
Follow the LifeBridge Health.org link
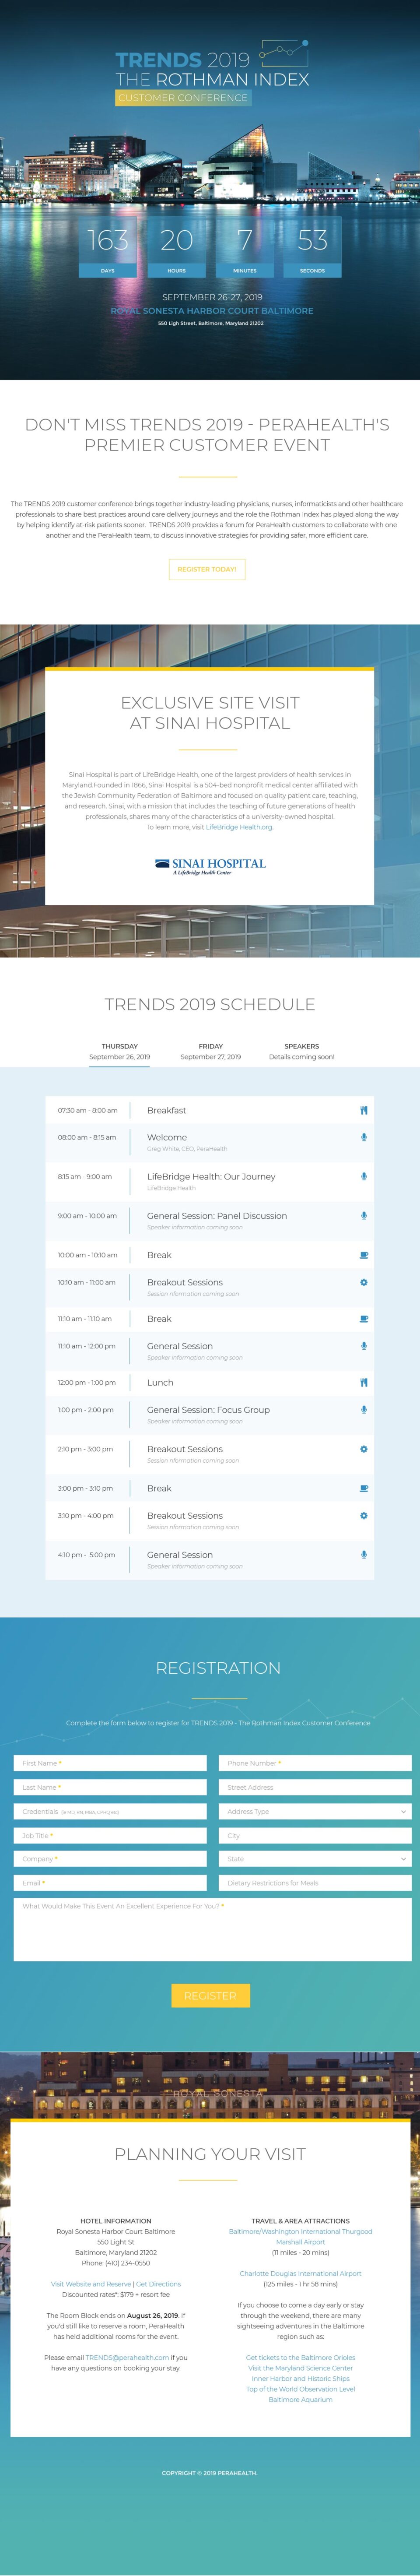pos(238,827)
